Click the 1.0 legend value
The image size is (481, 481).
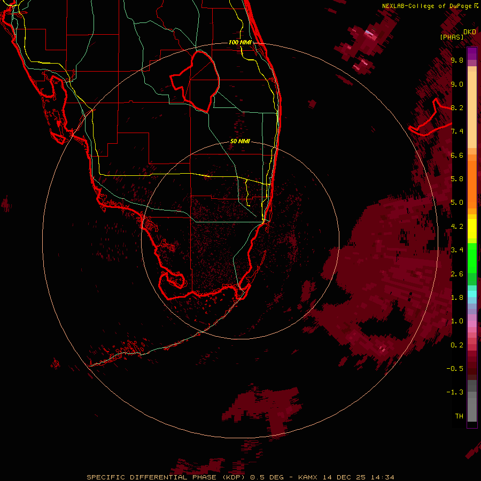coord(457,321)
